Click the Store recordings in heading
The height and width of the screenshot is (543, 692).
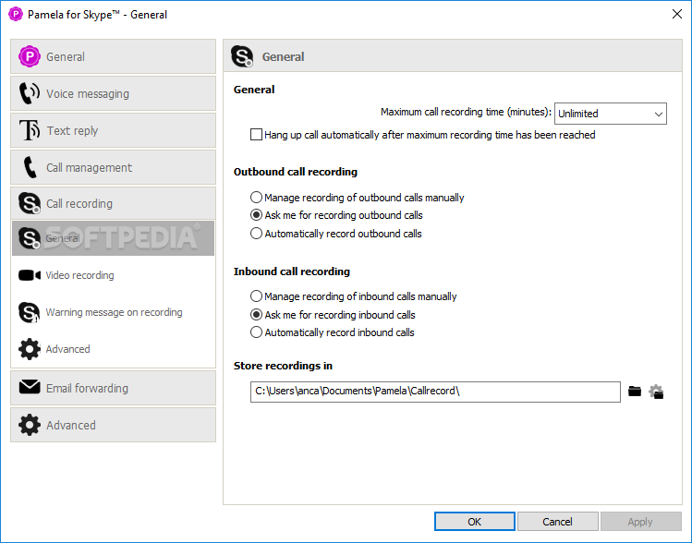pyautogui.click(x=283, y=366)
